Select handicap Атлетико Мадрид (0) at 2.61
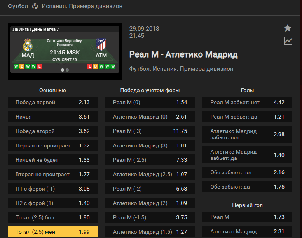This screenshot has height=238, width=302. click(150, 117)
